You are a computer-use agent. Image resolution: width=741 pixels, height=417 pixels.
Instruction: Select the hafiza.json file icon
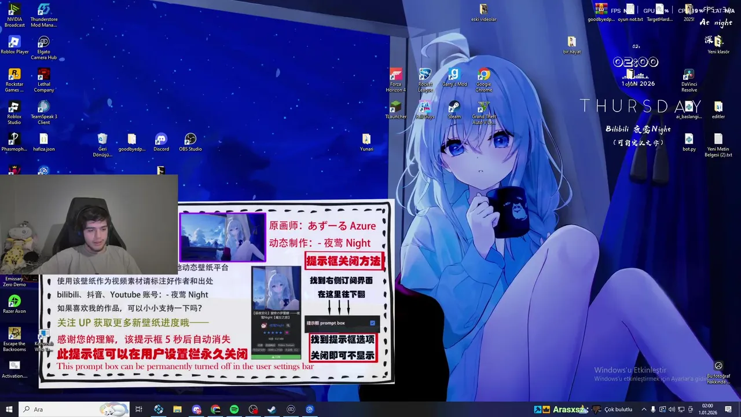point(44,142)
